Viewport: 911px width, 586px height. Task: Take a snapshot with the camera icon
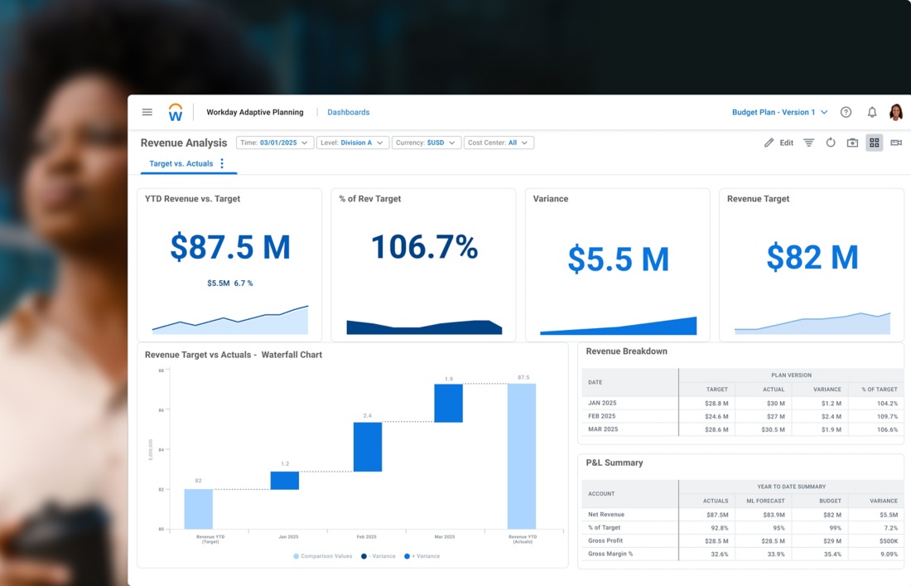852,143
